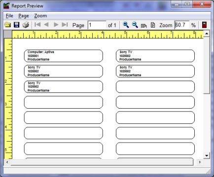Click the zoom percentage field showing 60.7
This screenshot has height=177, width=214.
point(182,25)
